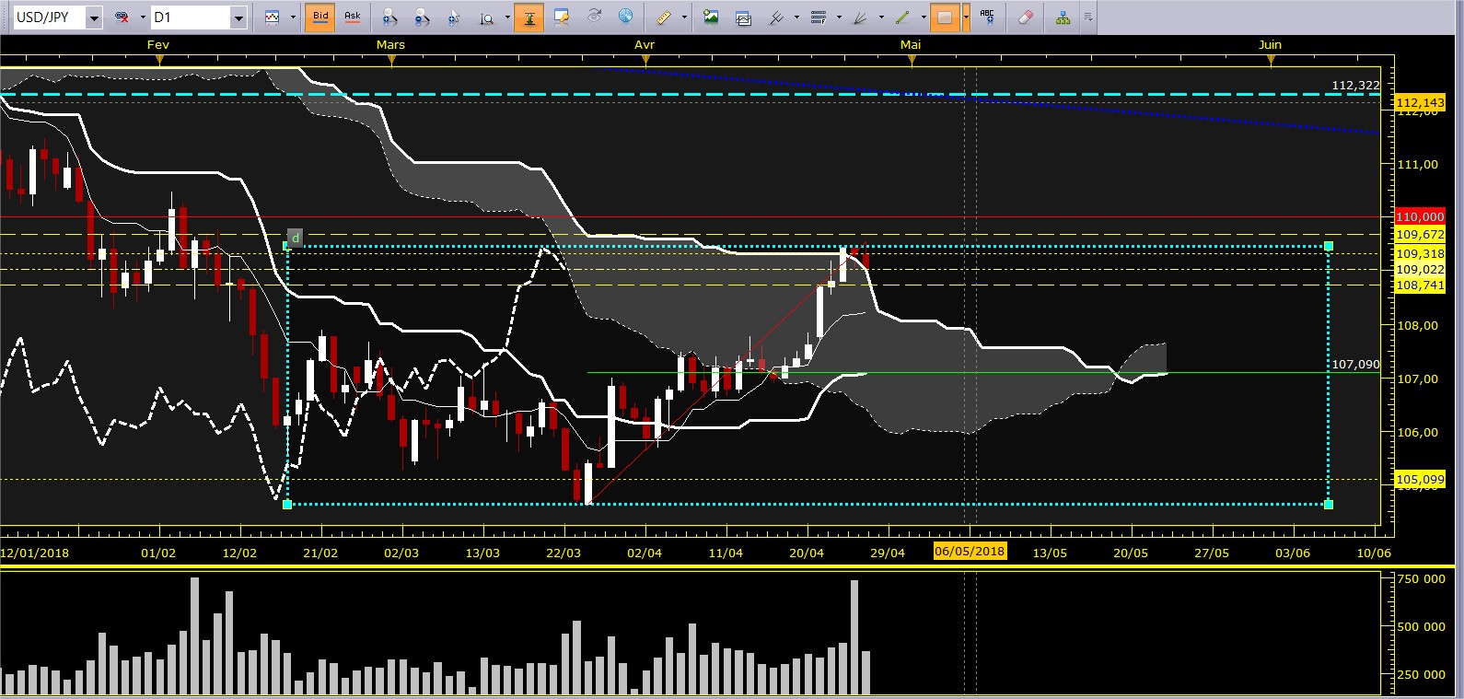This screenshot has height=699, width=1464.
Task: Click the 109,318 price level label
Action: (x=1420, y=253)
